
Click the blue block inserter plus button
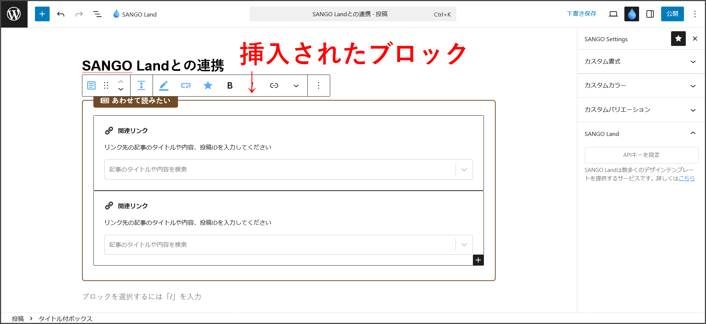click(42, 14)
